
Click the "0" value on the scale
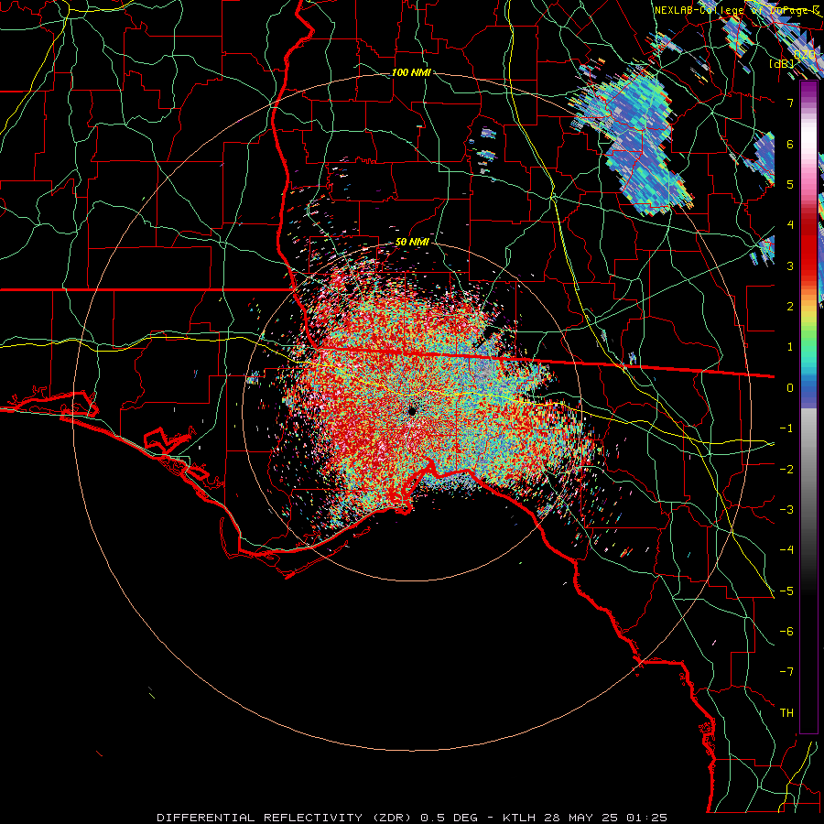(x=790, y=388)
